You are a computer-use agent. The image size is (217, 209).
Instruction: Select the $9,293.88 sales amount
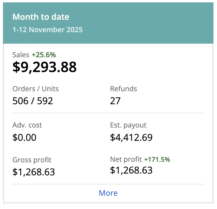45,67
